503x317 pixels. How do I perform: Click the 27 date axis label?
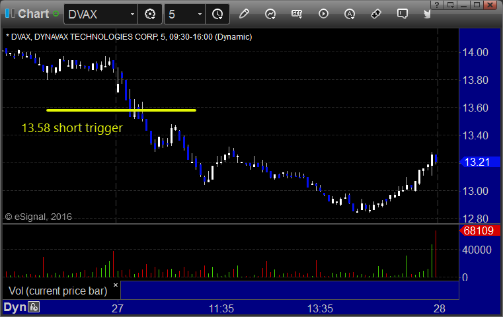tap(118, 308)
